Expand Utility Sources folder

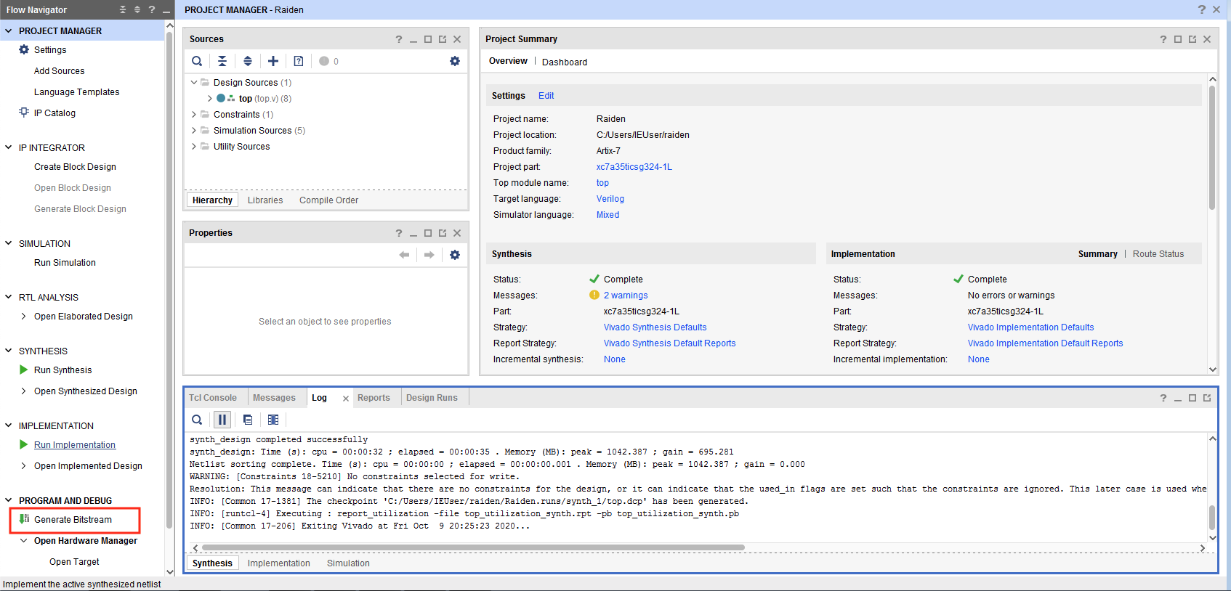click(194, 147)
